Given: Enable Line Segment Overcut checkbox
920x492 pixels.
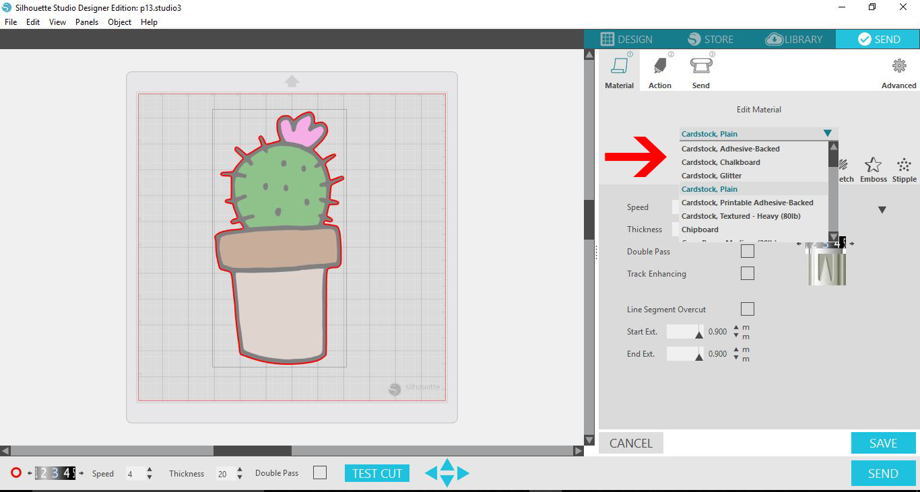Looking at the screenshot, I should pyautogui.click(x=747, y=309).
